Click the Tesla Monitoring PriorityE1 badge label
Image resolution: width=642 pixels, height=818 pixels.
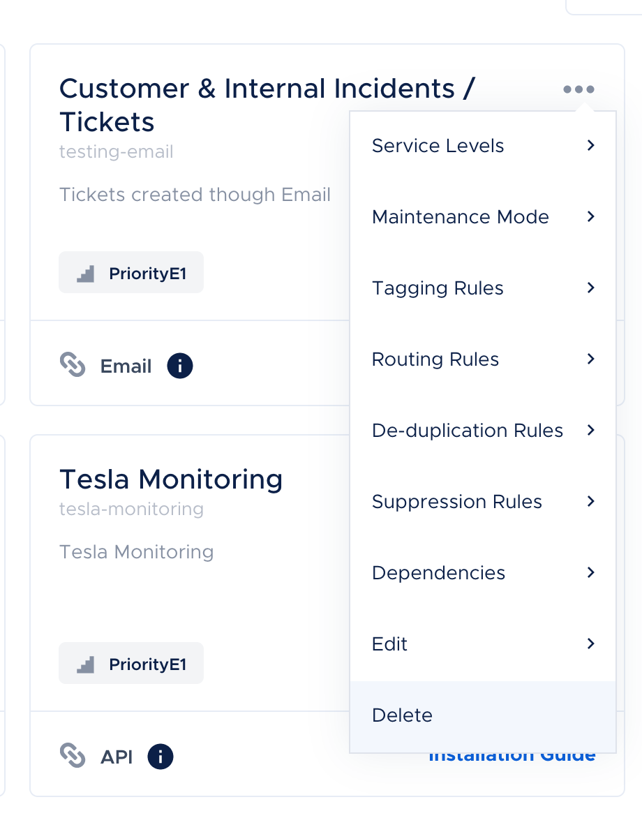(x=147, y=664)
